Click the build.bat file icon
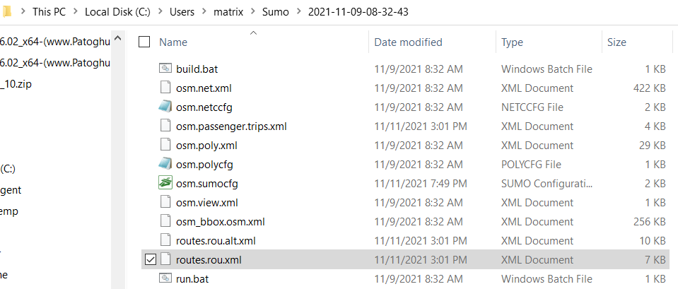 coord(165,69)
